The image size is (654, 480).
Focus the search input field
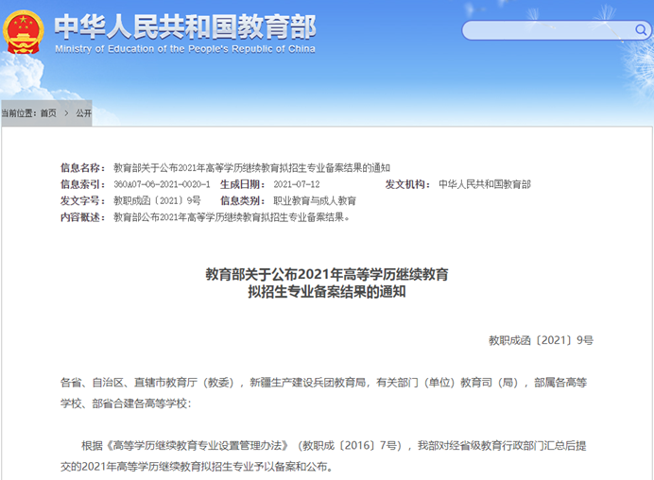(x=543, y=30)
